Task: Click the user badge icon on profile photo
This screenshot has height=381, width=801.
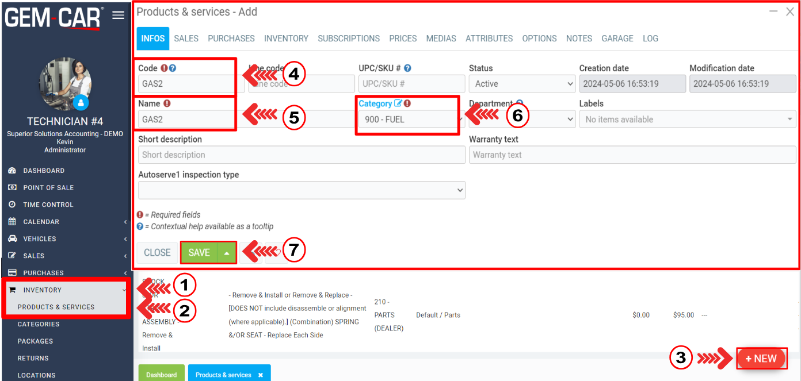Action: (x=81, y=103)
